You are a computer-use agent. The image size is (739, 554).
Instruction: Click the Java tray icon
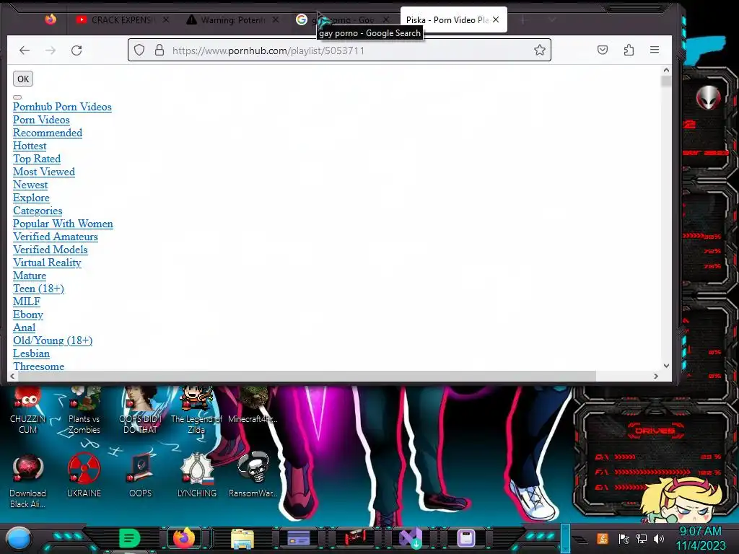click(603, 538)
